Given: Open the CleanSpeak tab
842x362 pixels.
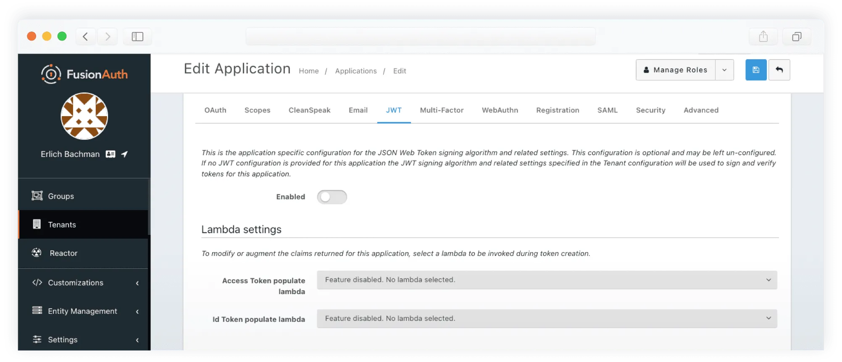Looking at the screenshot, I should coord(310,110).
